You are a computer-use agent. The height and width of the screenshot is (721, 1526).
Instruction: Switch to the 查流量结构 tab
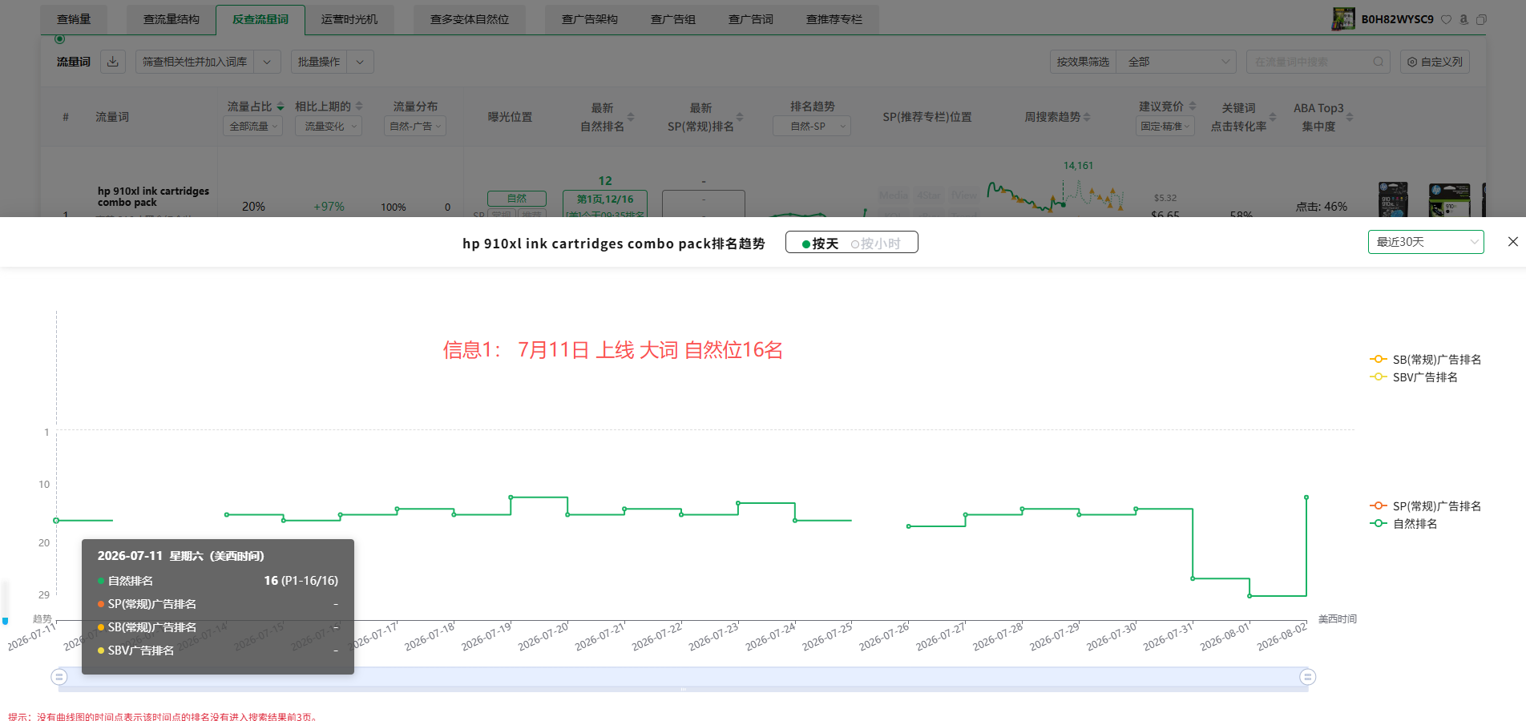(x=172, y=19)
